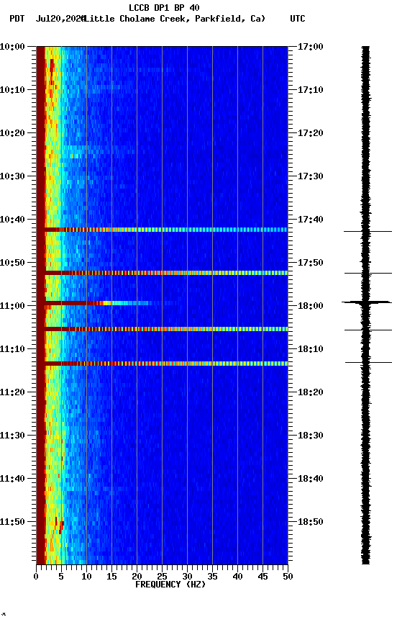Click the '18:20' UTC time label
This screenshot has width=397, height=622.
[x=311, y=392]
